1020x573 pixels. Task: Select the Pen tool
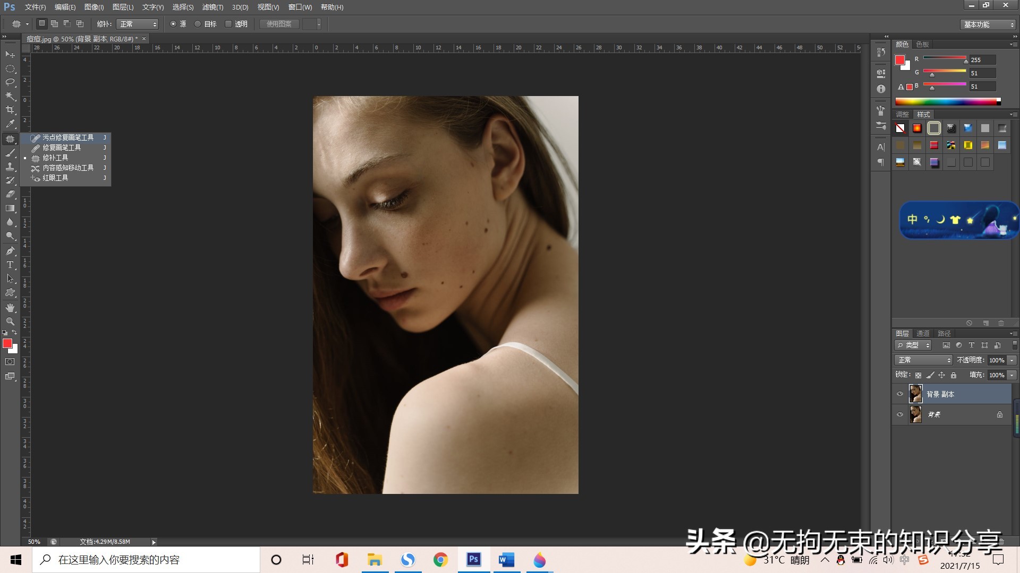(x=10, y=251)
